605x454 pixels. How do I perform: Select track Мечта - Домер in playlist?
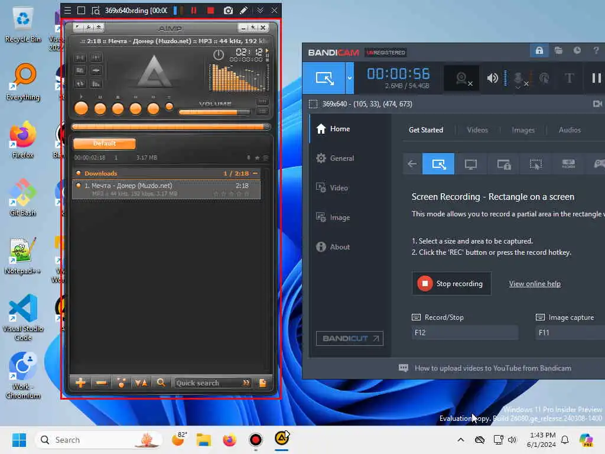click(166, 189)
